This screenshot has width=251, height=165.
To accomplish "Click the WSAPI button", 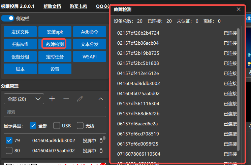I will (90, 56).
